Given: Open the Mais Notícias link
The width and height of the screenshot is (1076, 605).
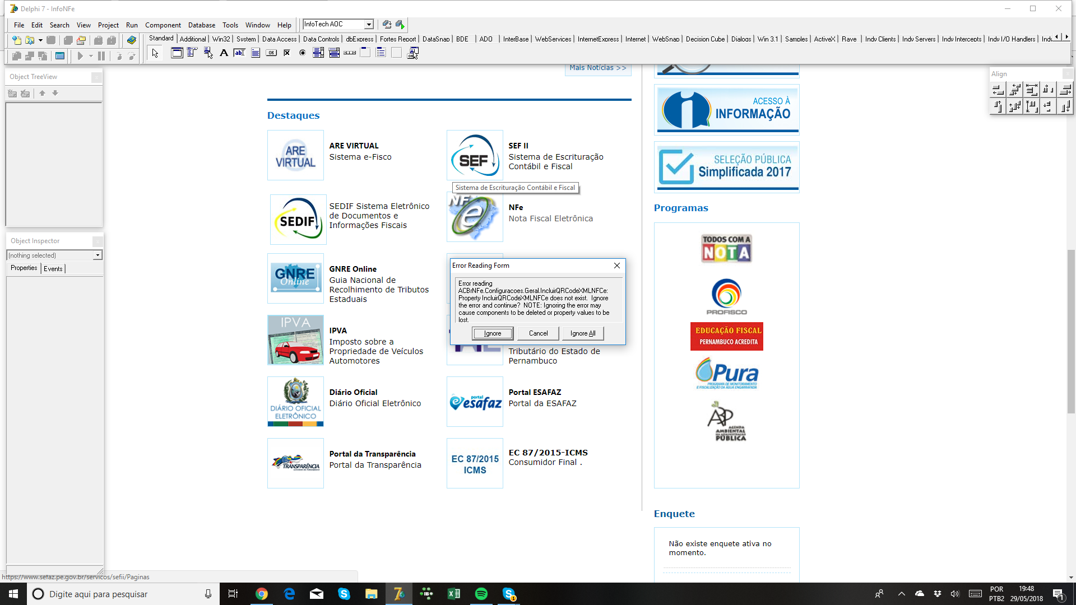Looking at the screenshot, I should point(598,68).
